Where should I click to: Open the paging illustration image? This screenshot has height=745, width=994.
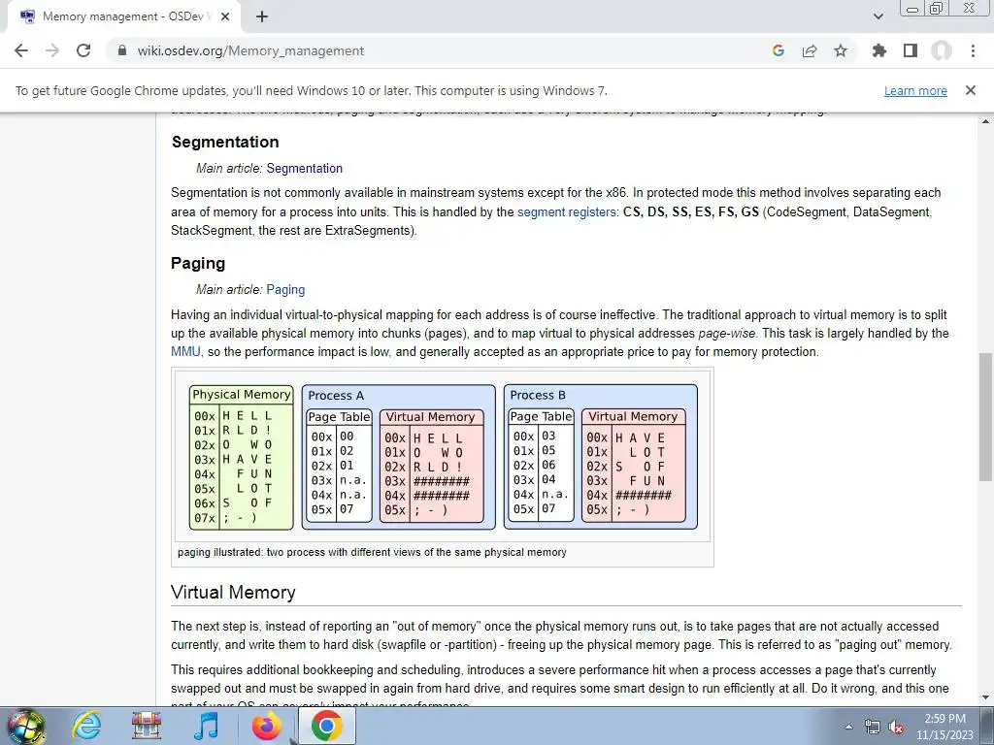click(x=442, y=456)
